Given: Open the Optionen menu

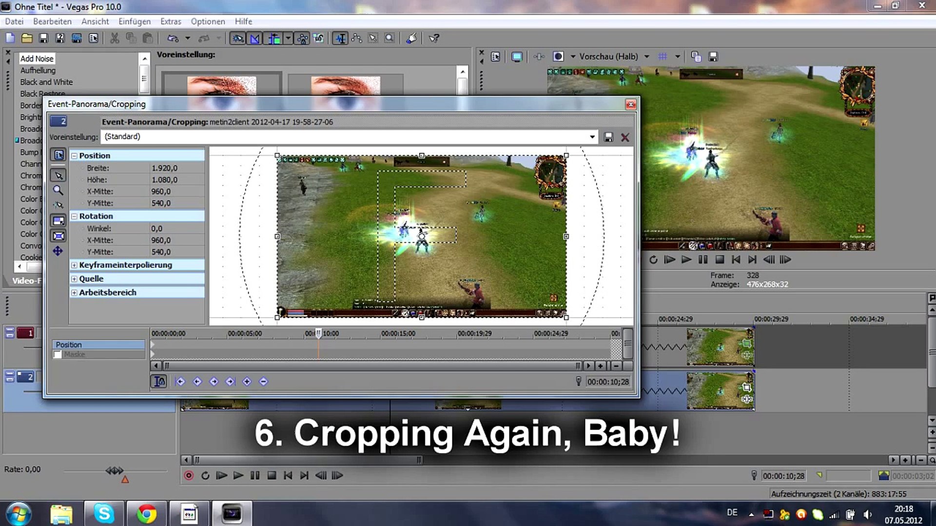Looking at the screenshot, I should 208,21.
